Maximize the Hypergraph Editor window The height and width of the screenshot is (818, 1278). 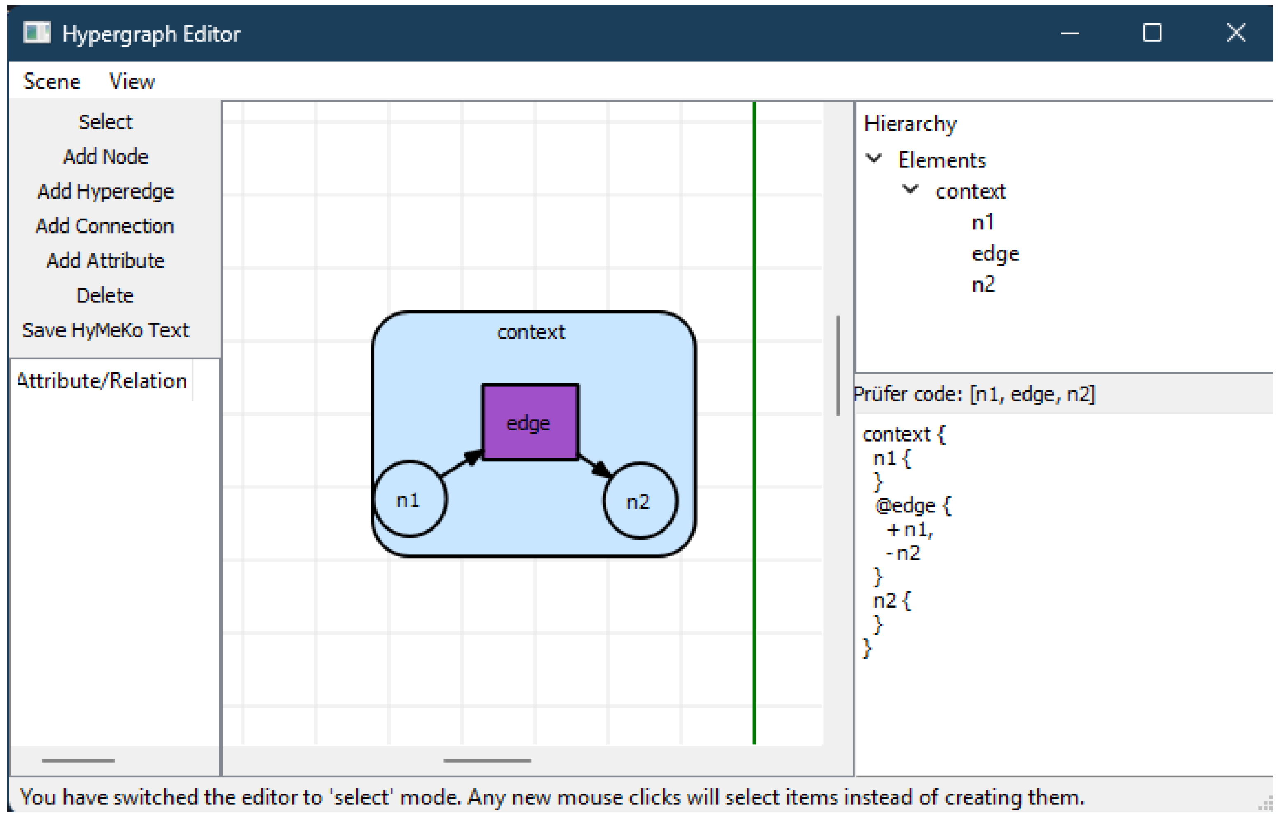tap(1151, 33)
